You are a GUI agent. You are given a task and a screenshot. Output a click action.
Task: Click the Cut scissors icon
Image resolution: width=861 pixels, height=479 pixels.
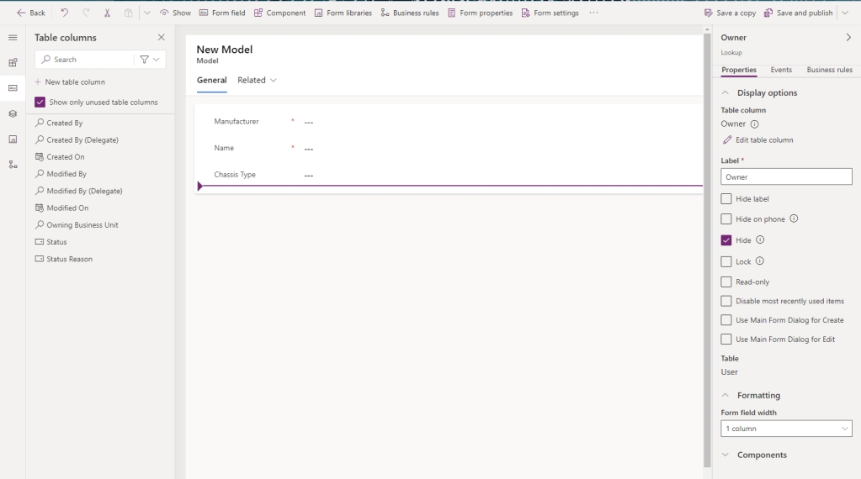(107, 13)
